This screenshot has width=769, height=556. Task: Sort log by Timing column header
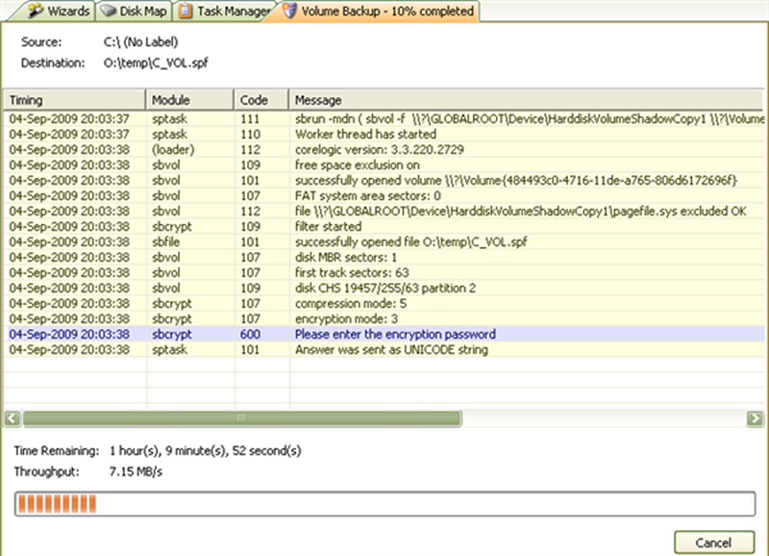point(75,100)
